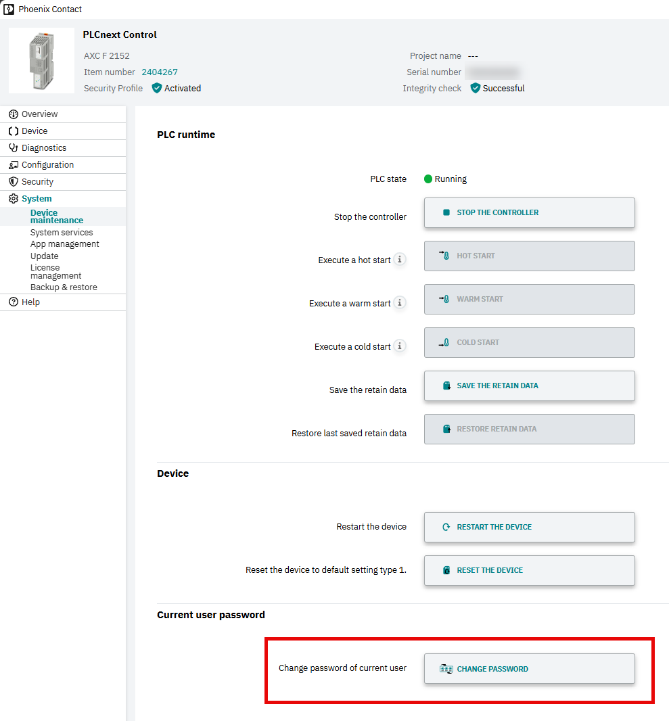Click the Warm Start button
This screenshot has width=669, height=721.
pos(529,299)
